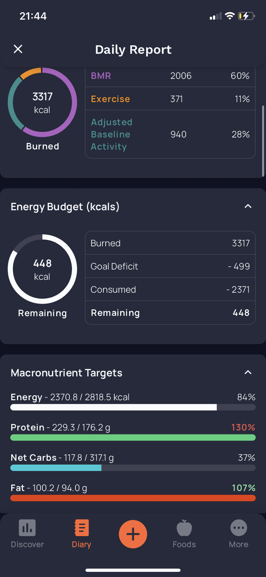
Task: Tap the red Fat progress bar
Action: click(x=133, y=498)
